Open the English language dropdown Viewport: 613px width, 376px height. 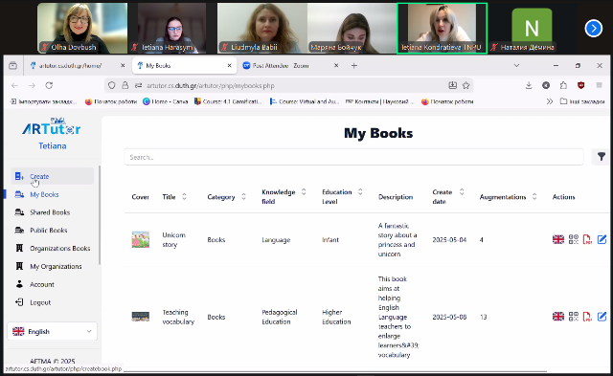click(x=53, y=331)
